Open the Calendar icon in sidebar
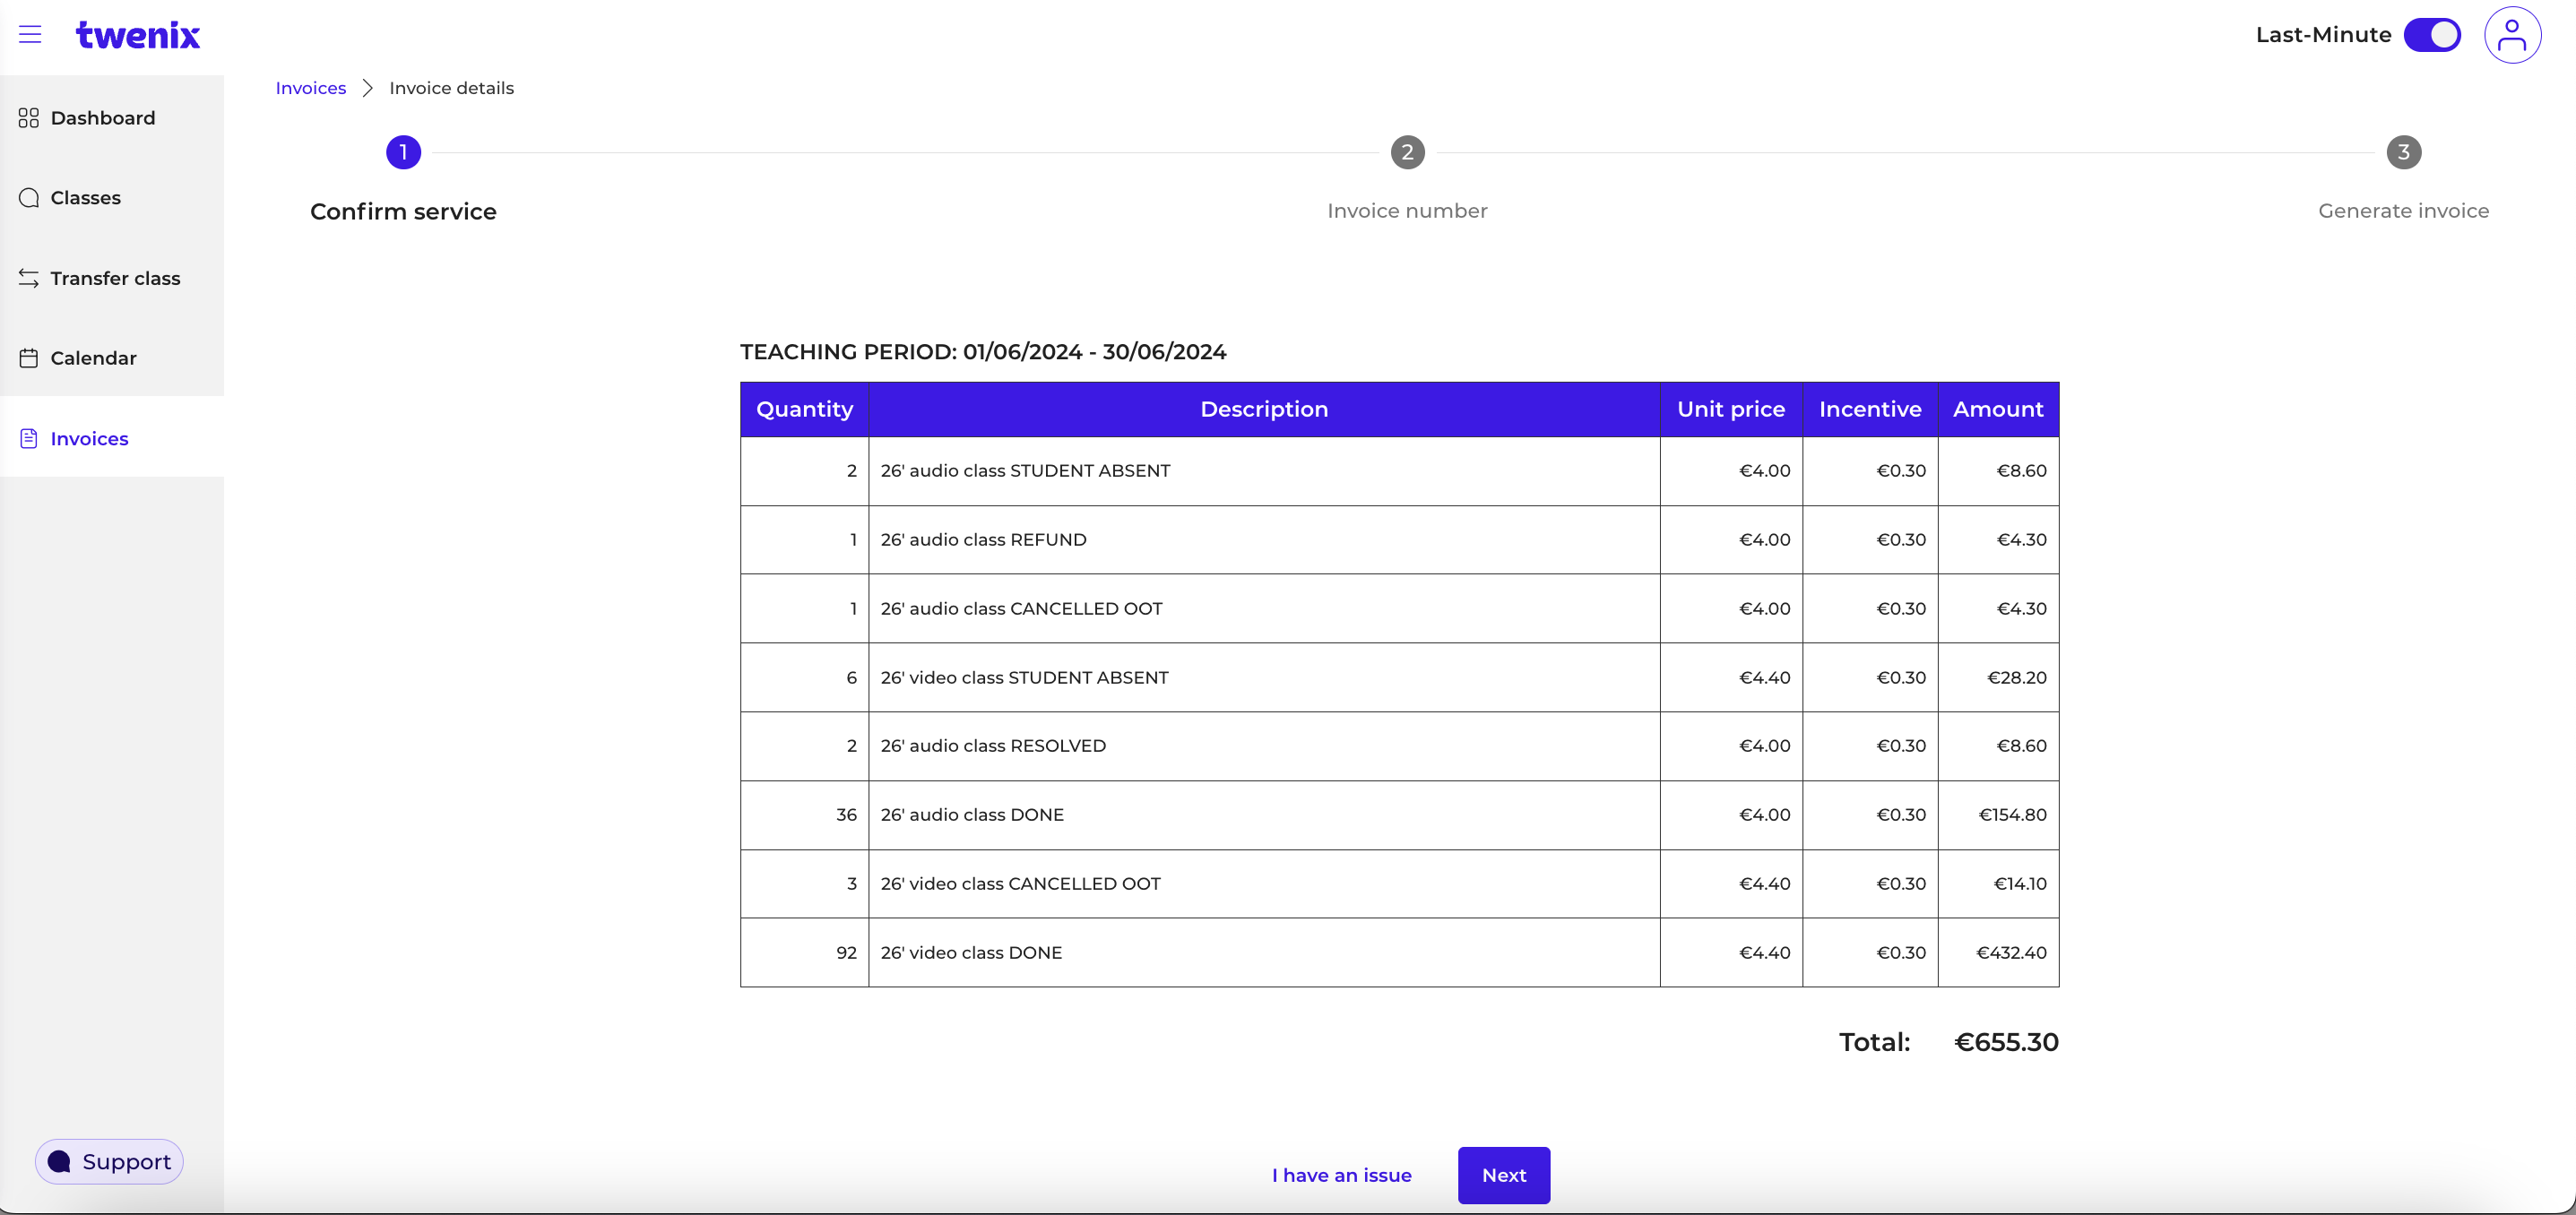 click(x=28, y=357)
